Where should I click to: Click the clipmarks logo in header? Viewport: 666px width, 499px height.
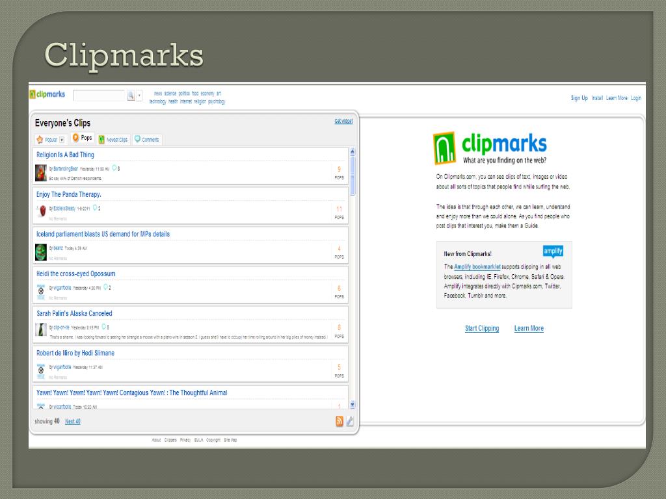click(x=47, y=94)
